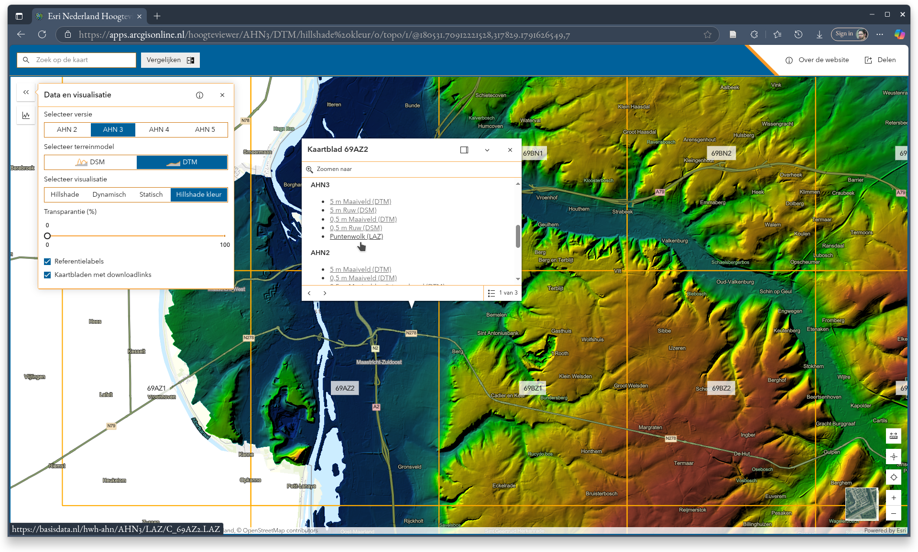Zoom in on the map
Viewport: 918px width, 552px height.
click(893, 498)
